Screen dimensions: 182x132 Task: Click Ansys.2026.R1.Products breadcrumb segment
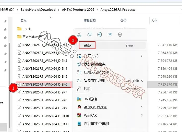coord(118,10)
